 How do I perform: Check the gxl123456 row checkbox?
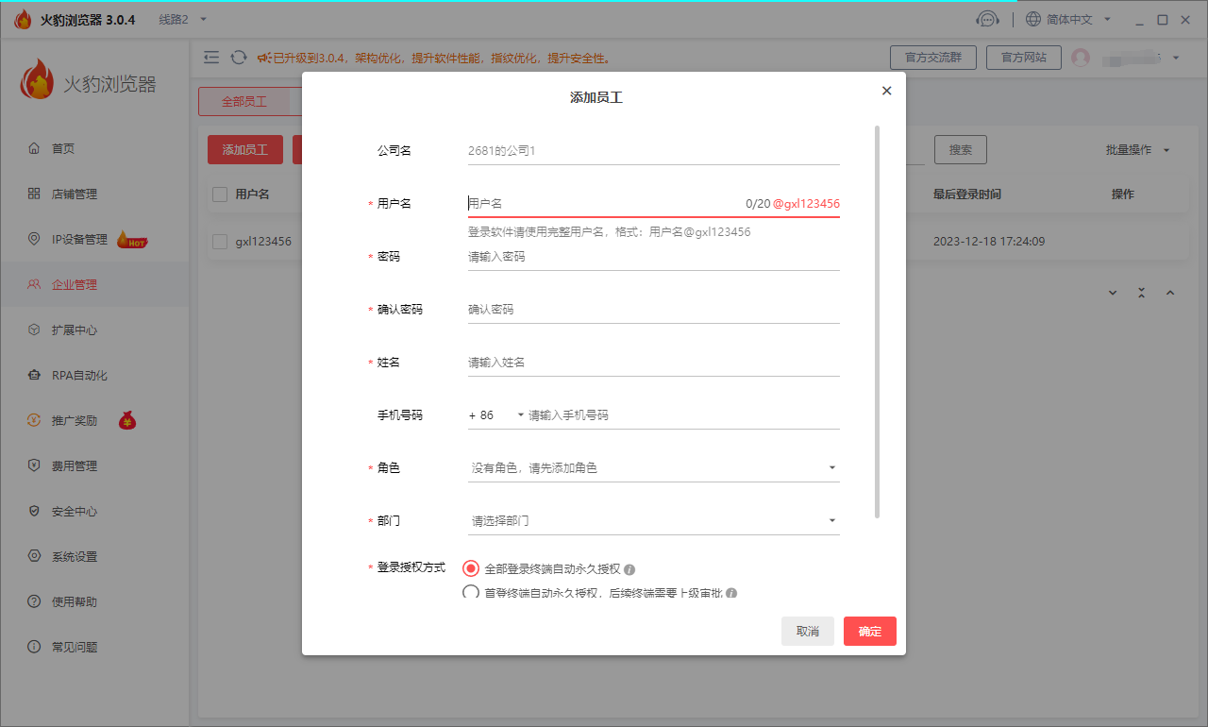[x=220, y=242]
